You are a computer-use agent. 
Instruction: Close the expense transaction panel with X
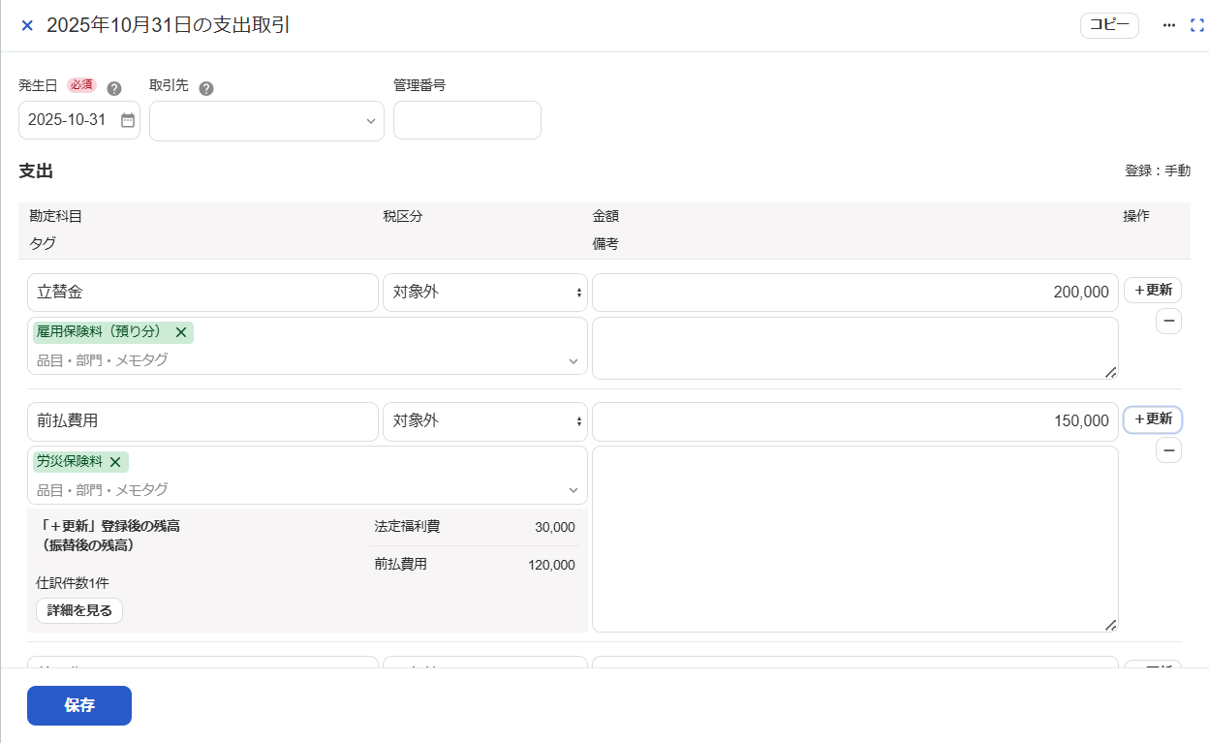pos(27,26)
